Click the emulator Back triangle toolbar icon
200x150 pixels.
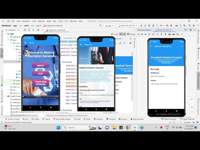tap(157, 34)
